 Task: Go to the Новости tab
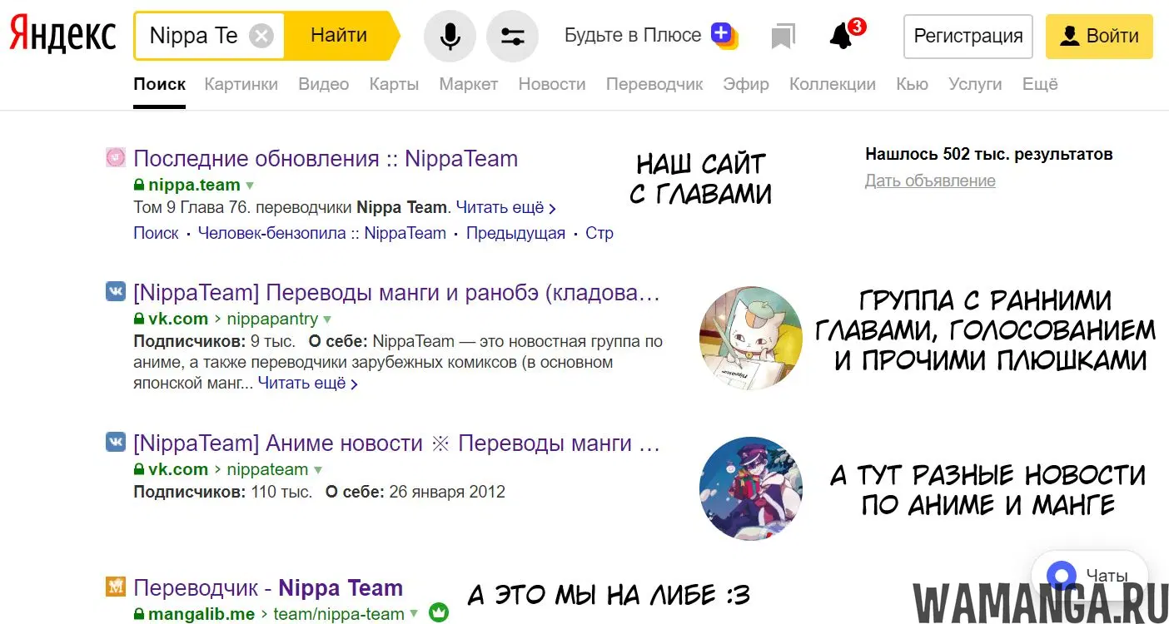click(552, 84)
